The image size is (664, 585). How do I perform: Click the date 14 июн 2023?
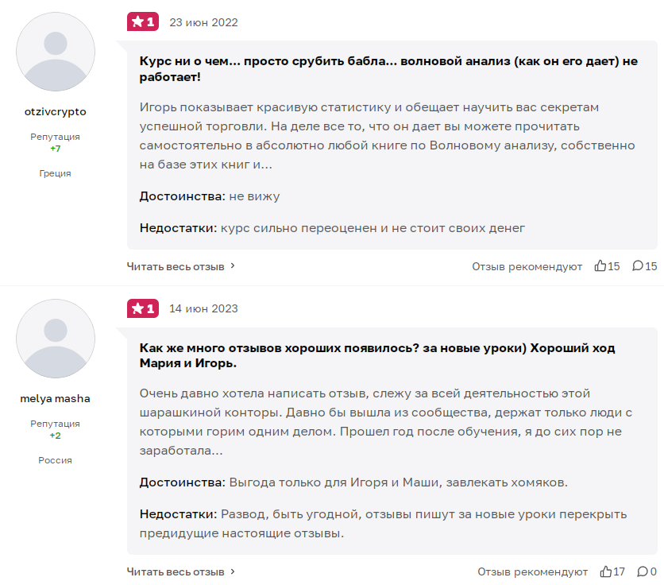(x=203, y=308)
